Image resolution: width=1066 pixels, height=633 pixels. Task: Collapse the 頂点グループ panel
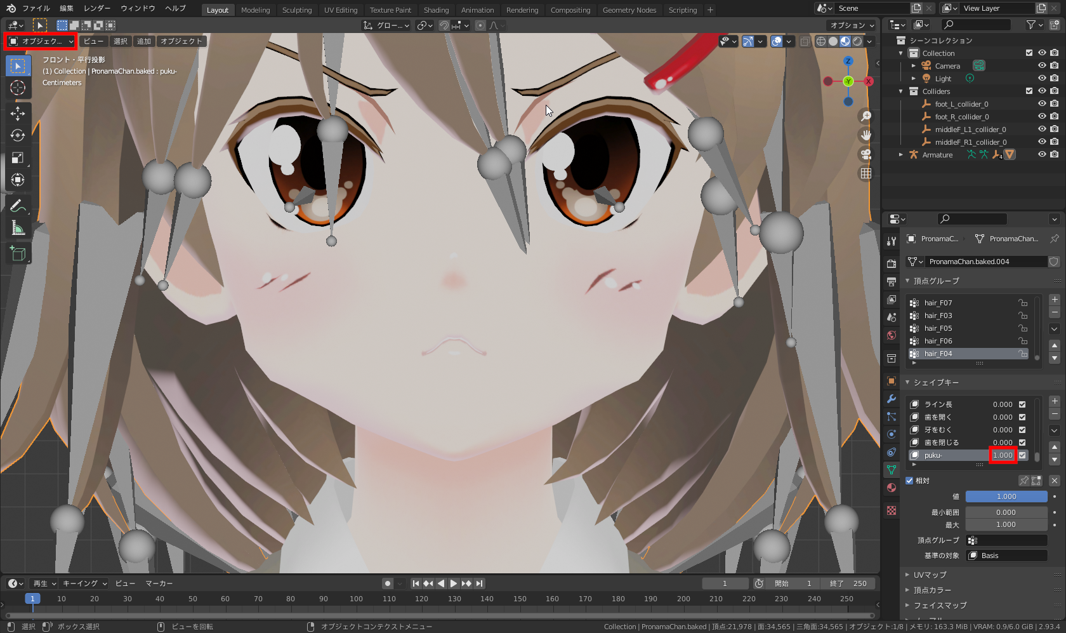point(907,281)
